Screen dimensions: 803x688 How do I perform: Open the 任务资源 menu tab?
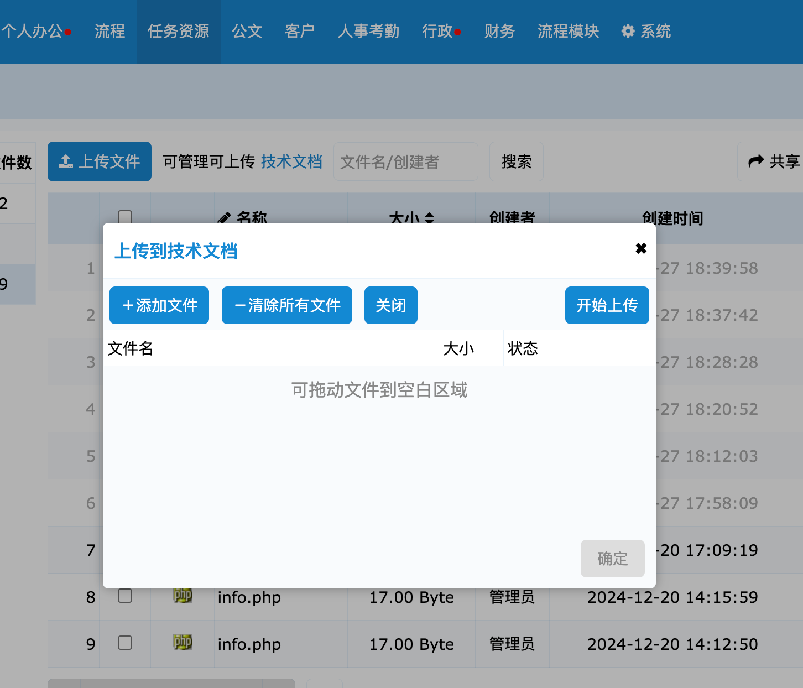coord(178,32)
